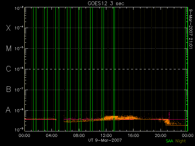
Task: Click the X flare class label
Action: [9, 28]
